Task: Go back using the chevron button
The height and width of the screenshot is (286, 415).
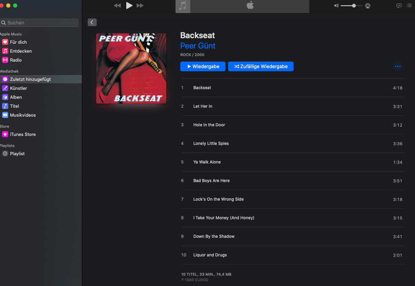Action: [92, 22]
